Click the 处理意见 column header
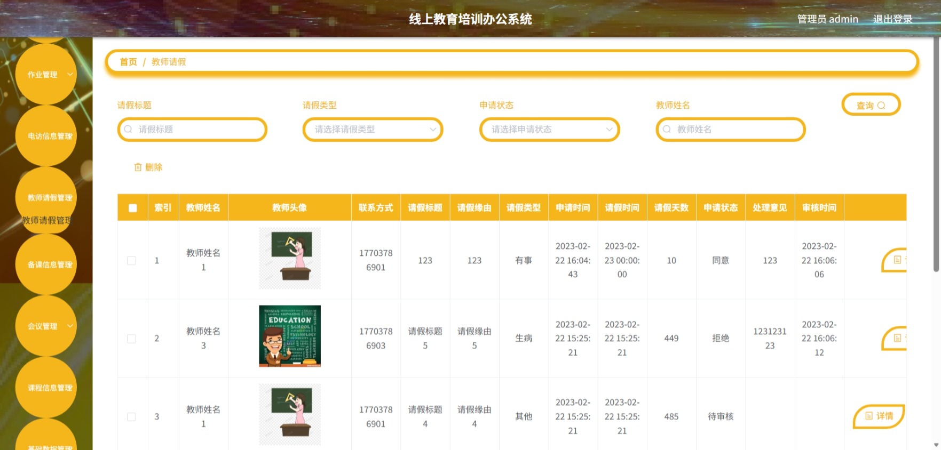This screenshot has width=941, height=450. (x=770, y=207)
